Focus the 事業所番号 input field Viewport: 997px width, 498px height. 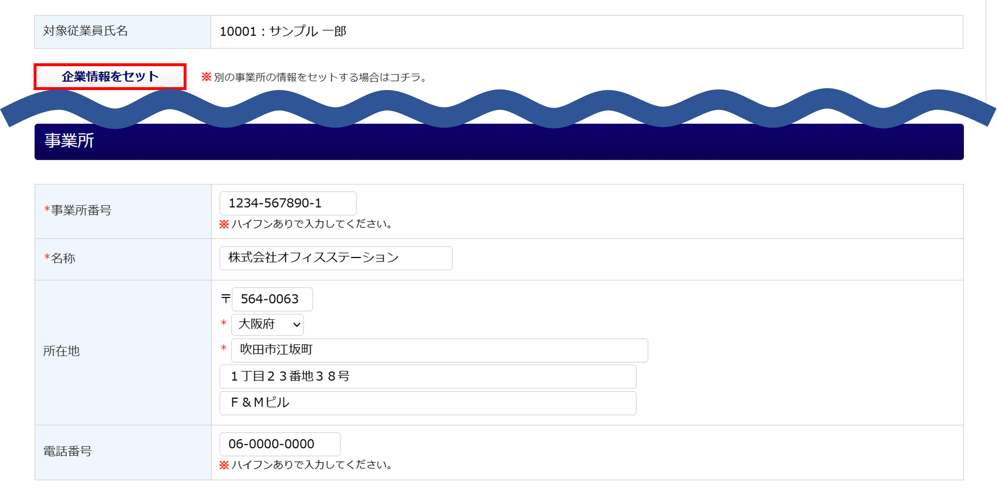[x=288, y=203]
